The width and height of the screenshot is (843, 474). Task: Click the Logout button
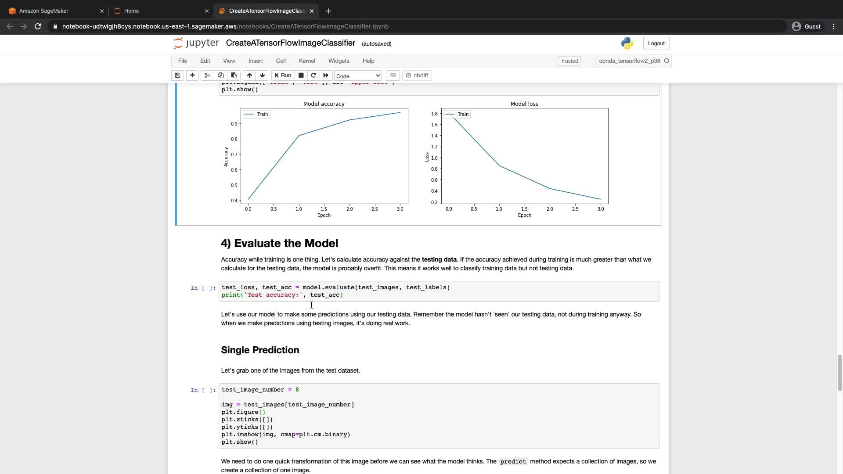(x=656, y=43)
